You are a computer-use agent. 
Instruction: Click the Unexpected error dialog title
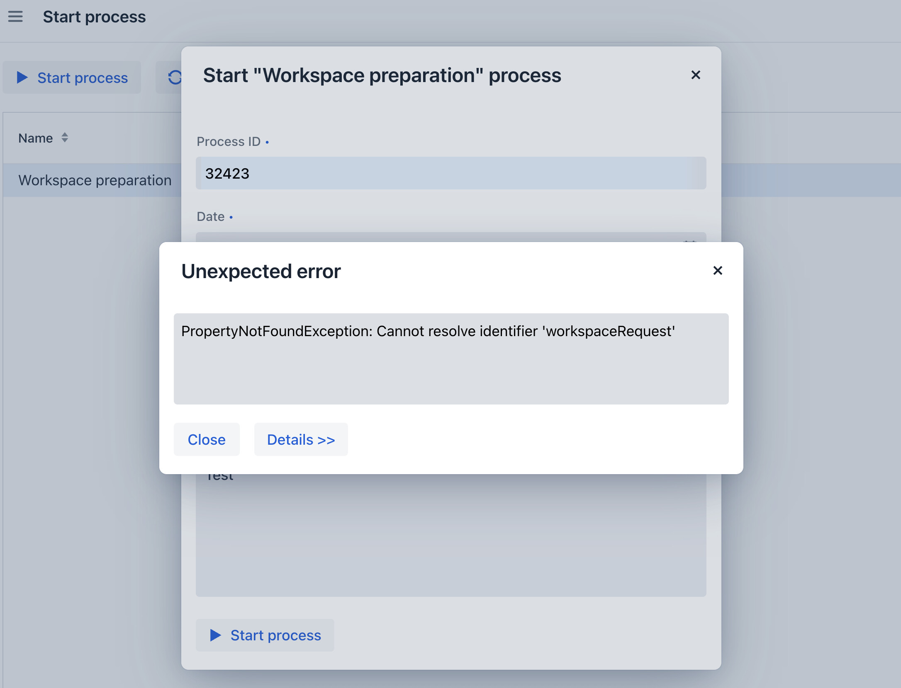(x=261, y=271)
